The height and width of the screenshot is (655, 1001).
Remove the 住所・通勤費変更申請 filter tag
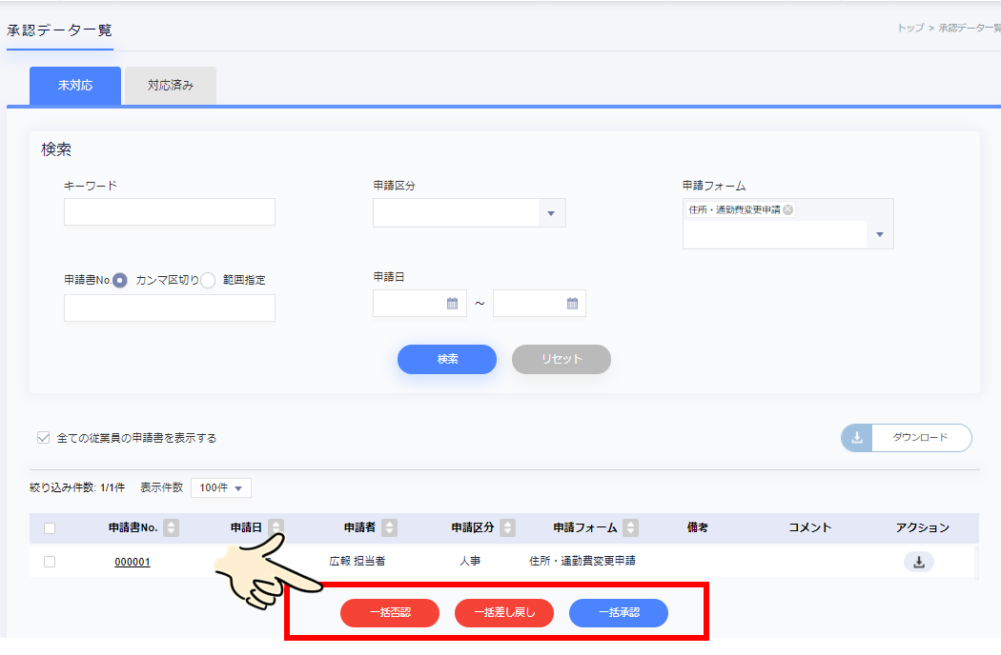click(x=787, y=209)
